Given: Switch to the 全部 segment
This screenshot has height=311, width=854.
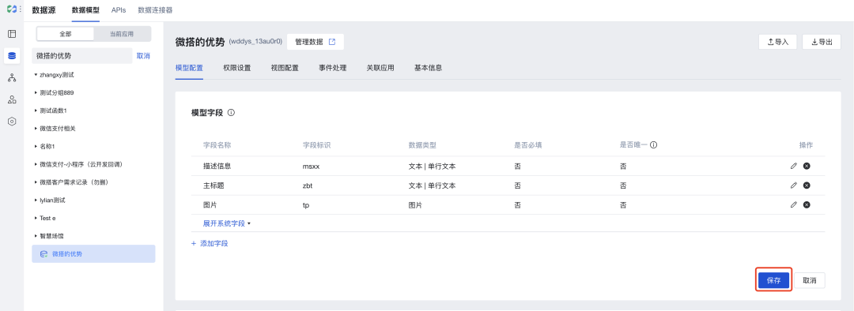Looking at the screenshot, I should [66, 34].
